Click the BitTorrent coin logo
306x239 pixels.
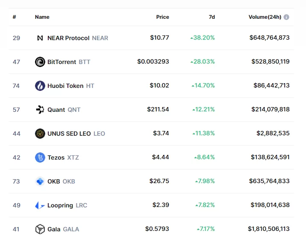(x=40, y=62)
